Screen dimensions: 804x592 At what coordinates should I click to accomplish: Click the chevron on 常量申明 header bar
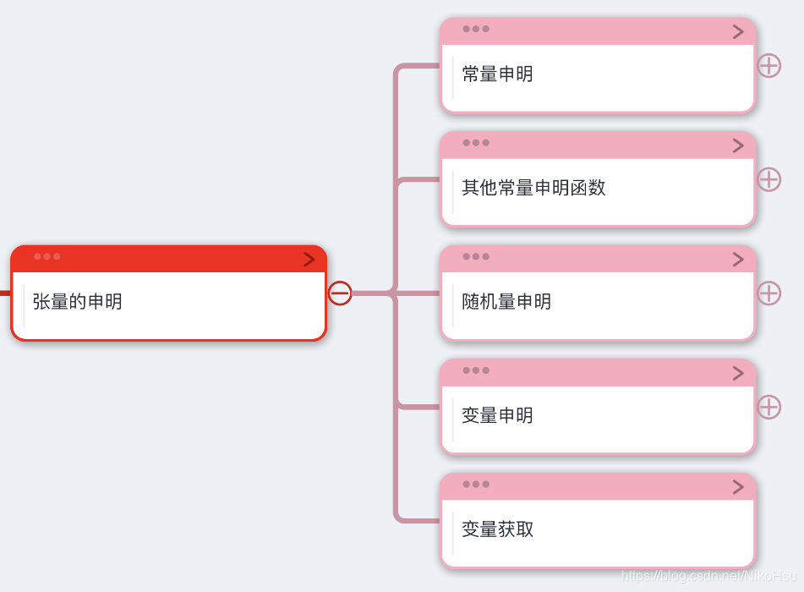(739, 30)
